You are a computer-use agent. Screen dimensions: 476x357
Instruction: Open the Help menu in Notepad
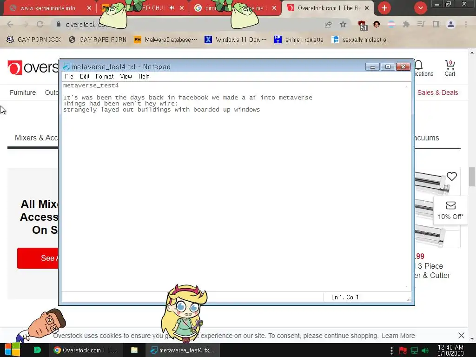pos(144,77)
